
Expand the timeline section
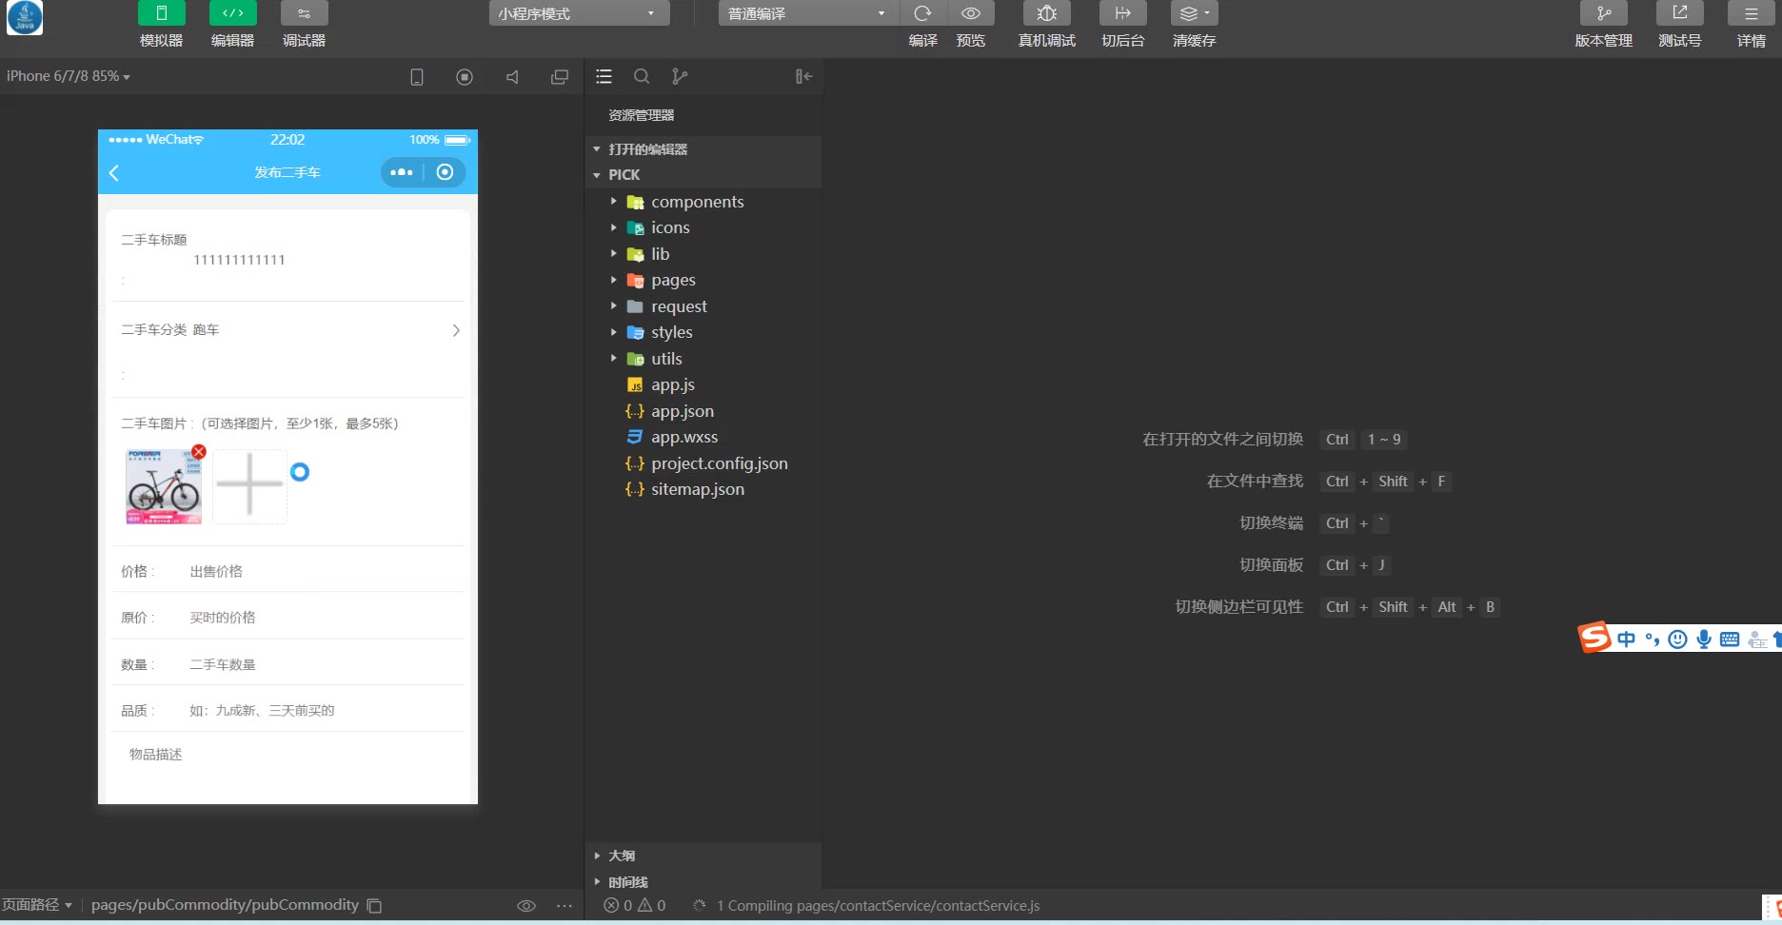703,882
